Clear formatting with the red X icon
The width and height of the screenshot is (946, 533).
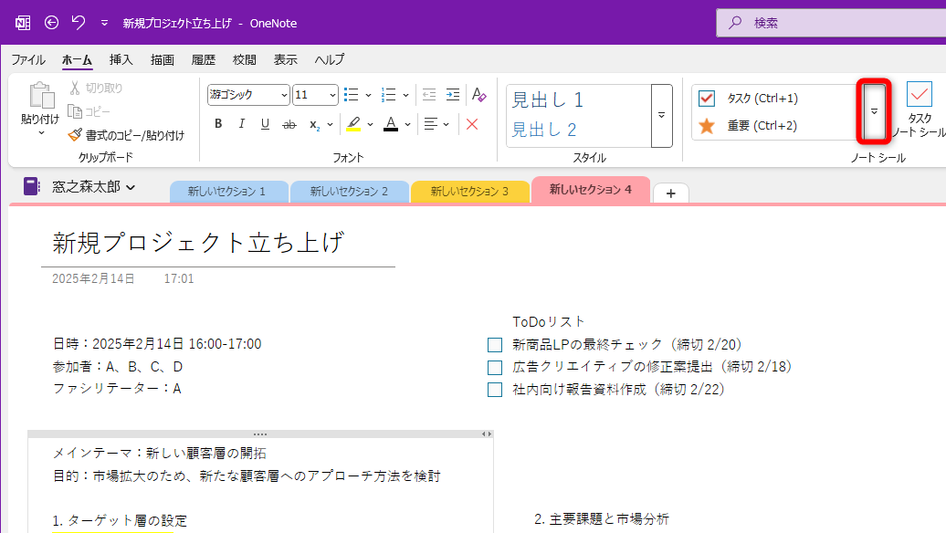click(x=472, y=124)
